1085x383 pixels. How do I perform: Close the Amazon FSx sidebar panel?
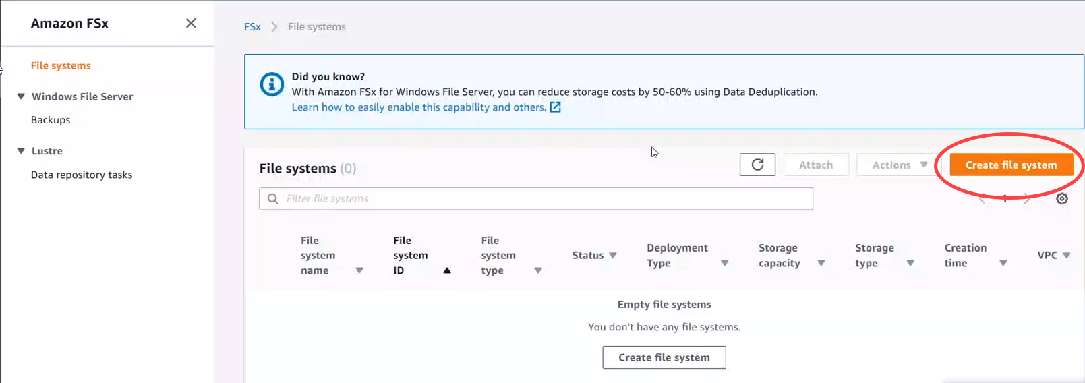coord(191,23)
